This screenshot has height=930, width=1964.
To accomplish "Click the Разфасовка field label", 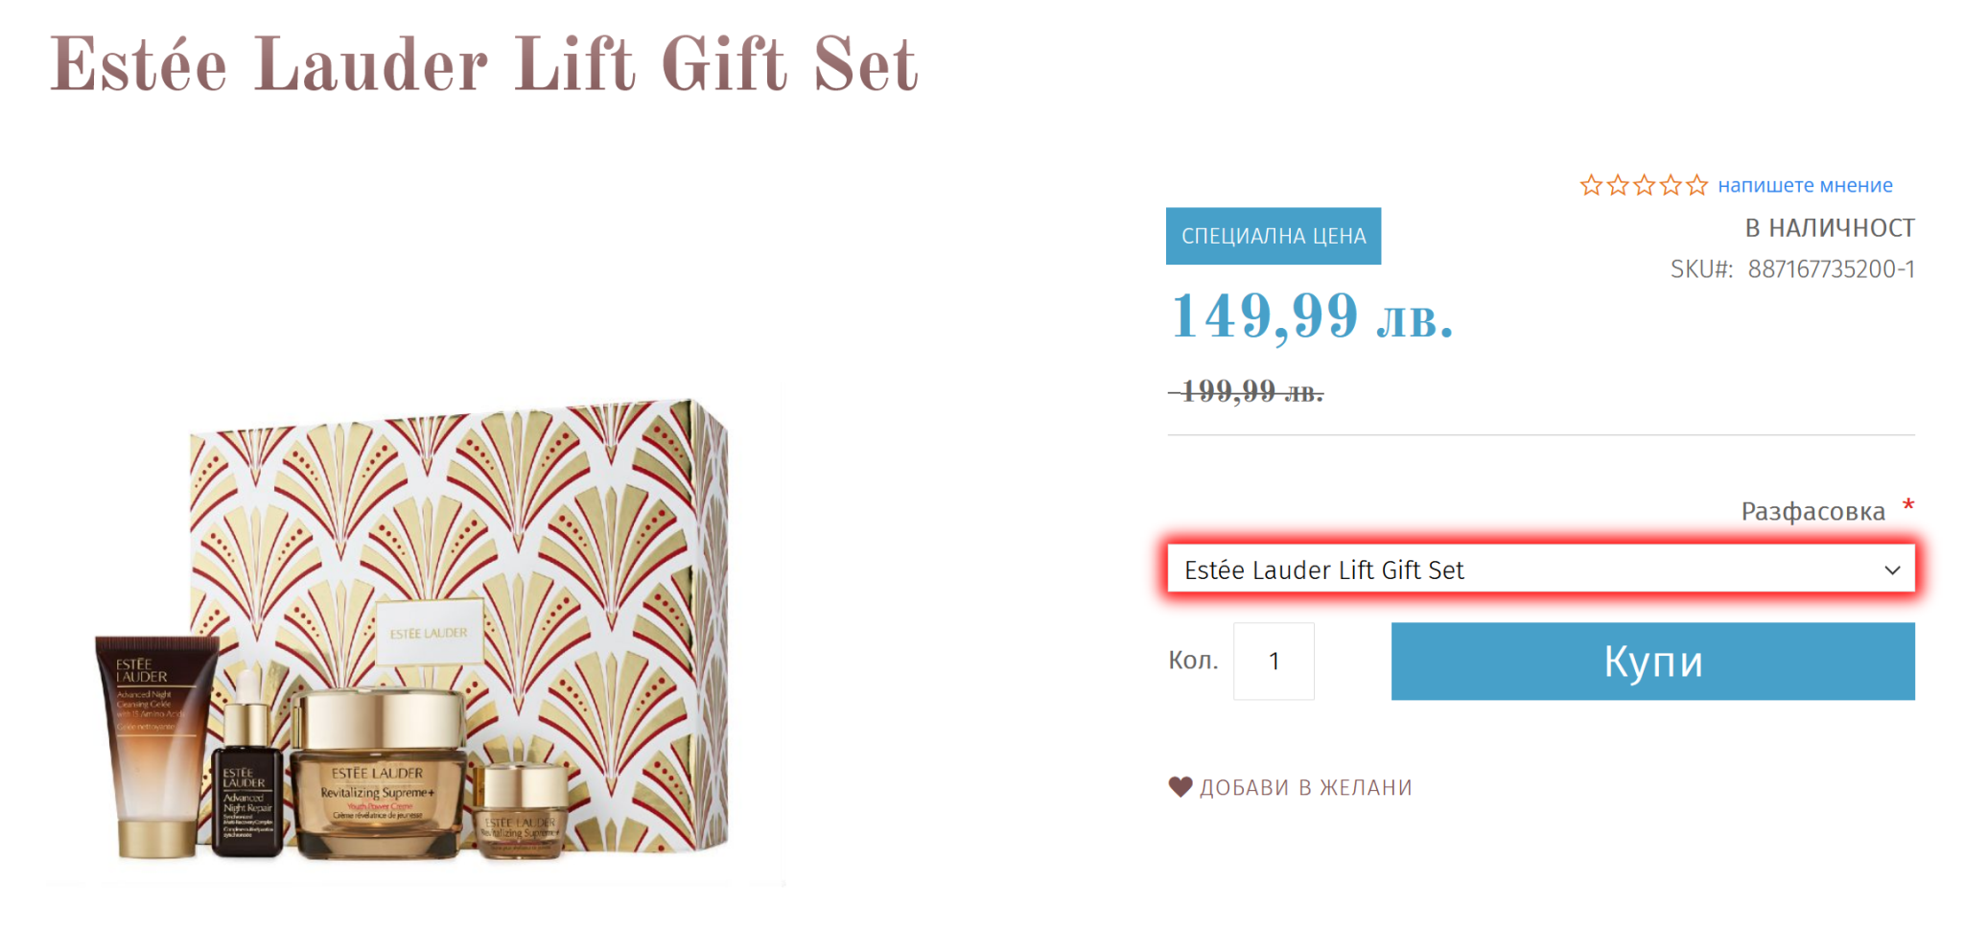I will point(1812,512).
